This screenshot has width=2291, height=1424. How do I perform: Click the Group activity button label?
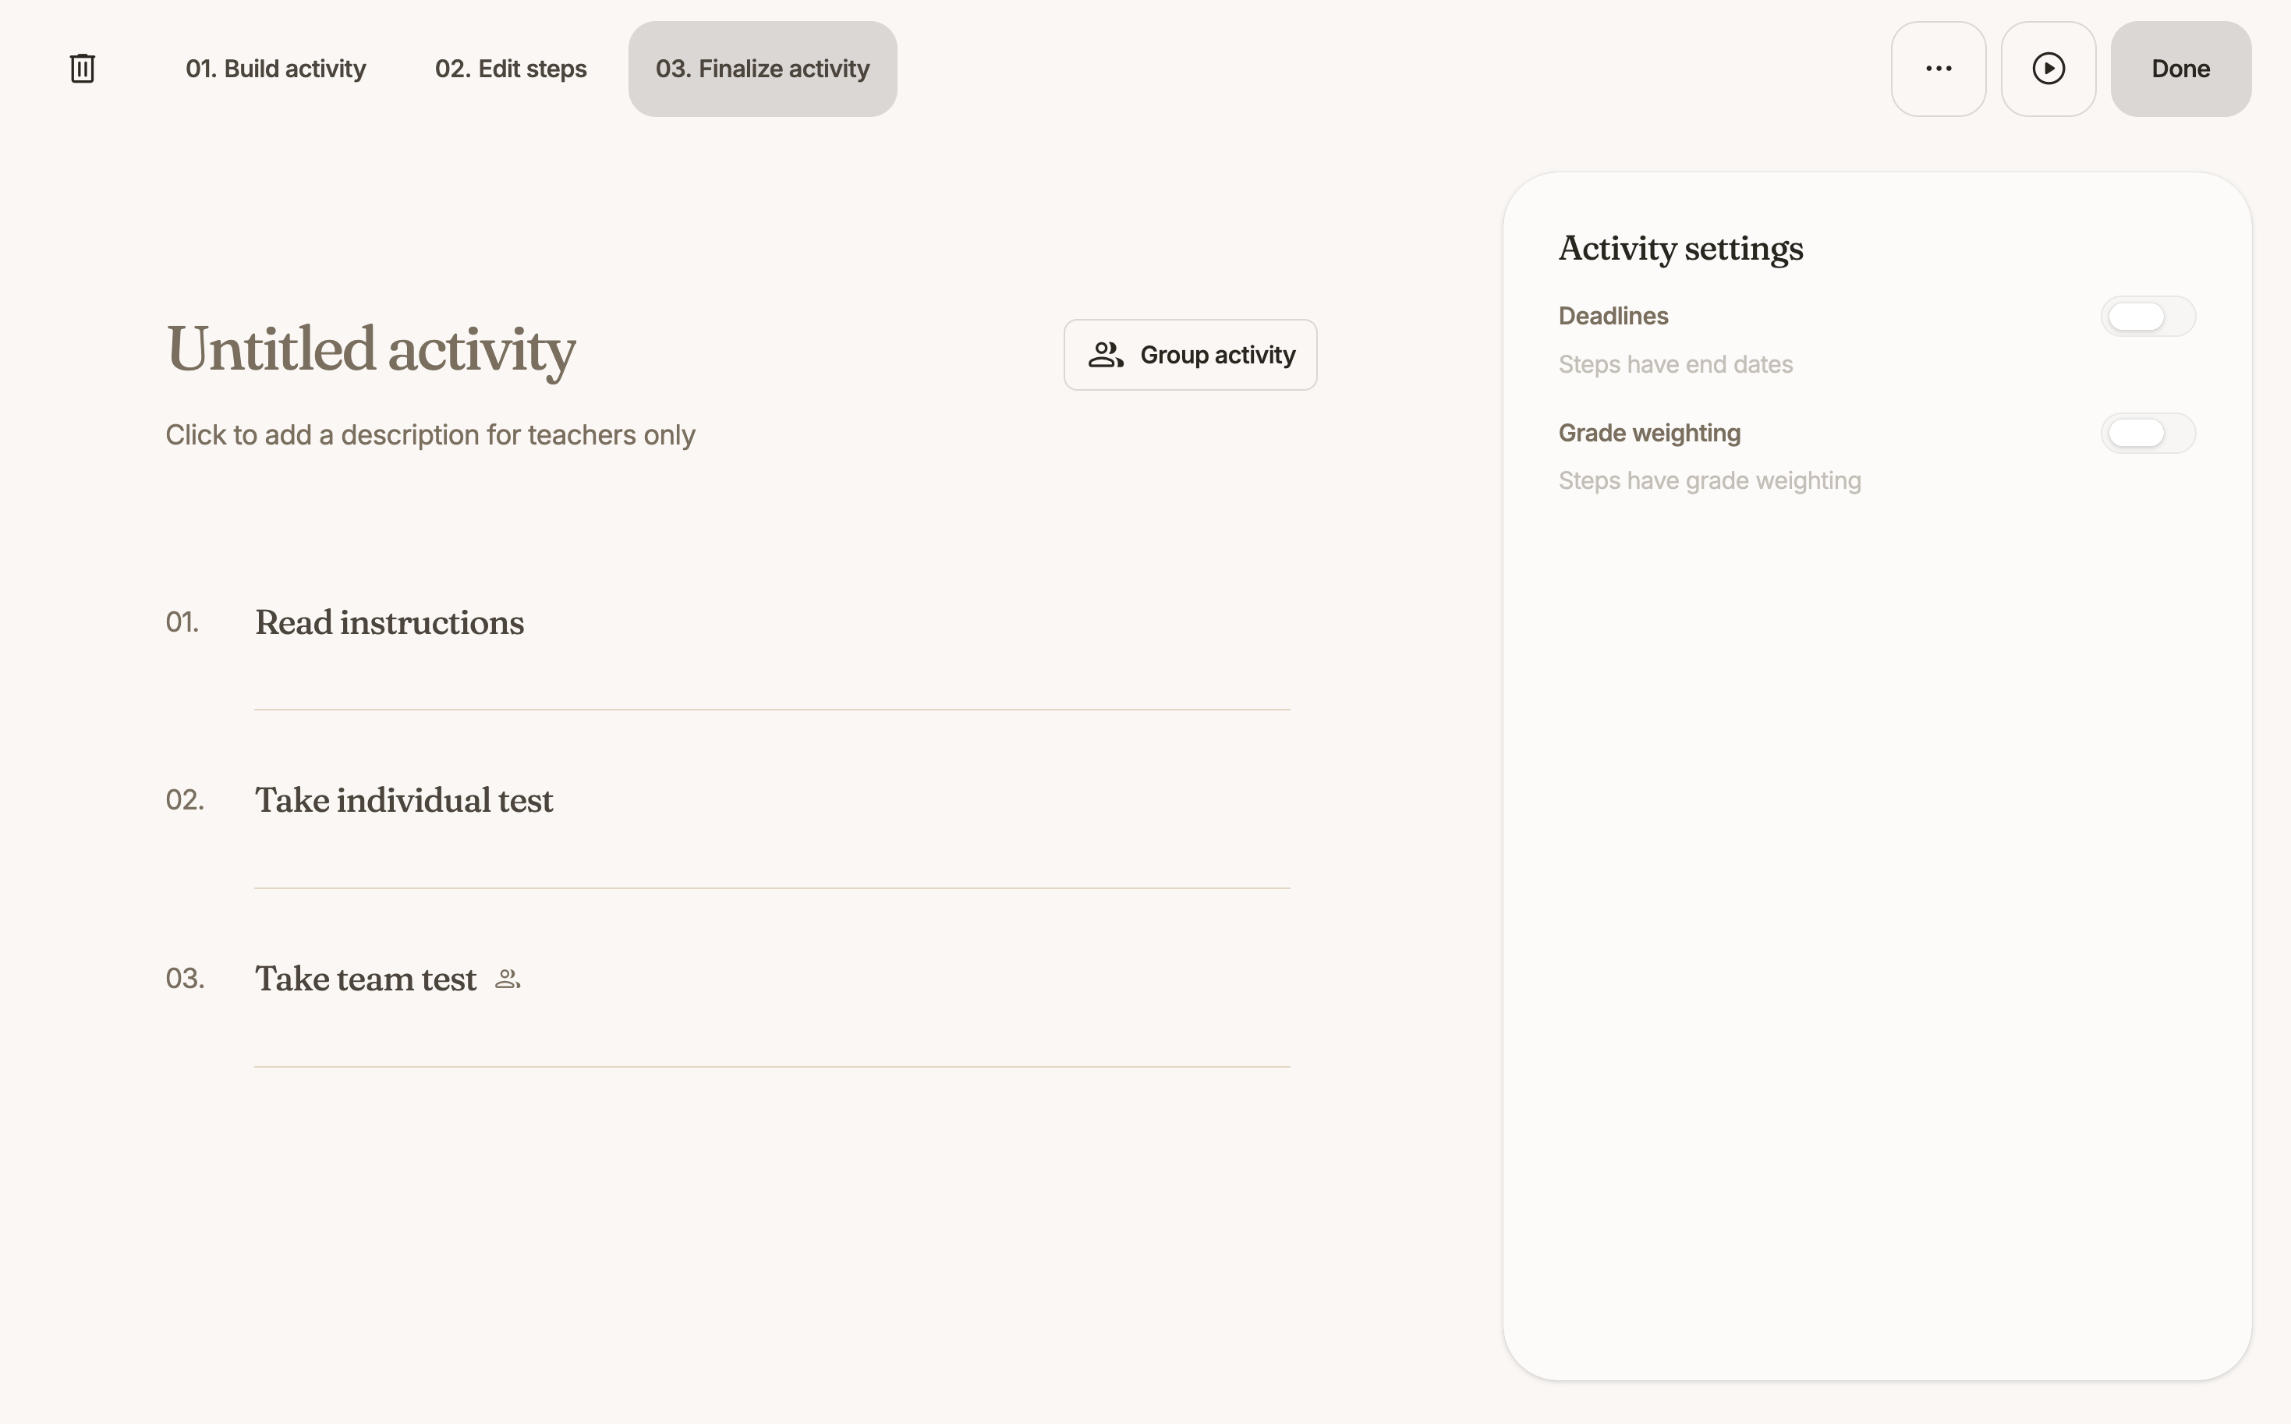pyautogui.click(x=1217, y=355)
